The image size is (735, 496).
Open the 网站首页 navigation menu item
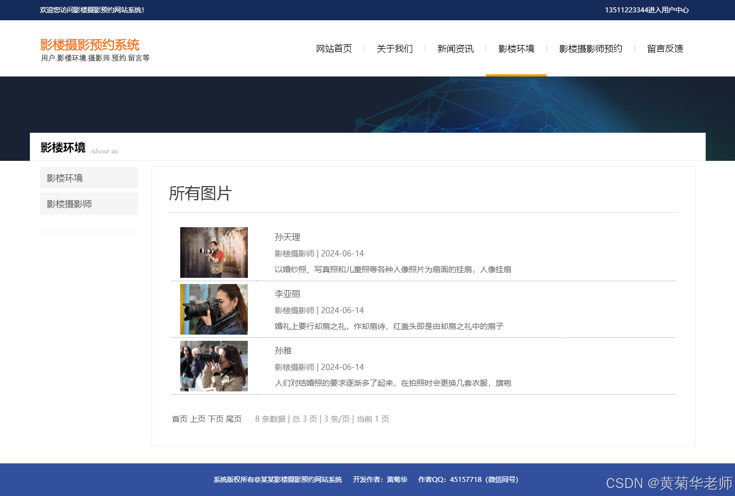334,48
